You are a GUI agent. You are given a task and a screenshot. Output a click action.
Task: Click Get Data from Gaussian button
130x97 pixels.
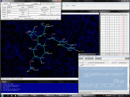point(29,19)
